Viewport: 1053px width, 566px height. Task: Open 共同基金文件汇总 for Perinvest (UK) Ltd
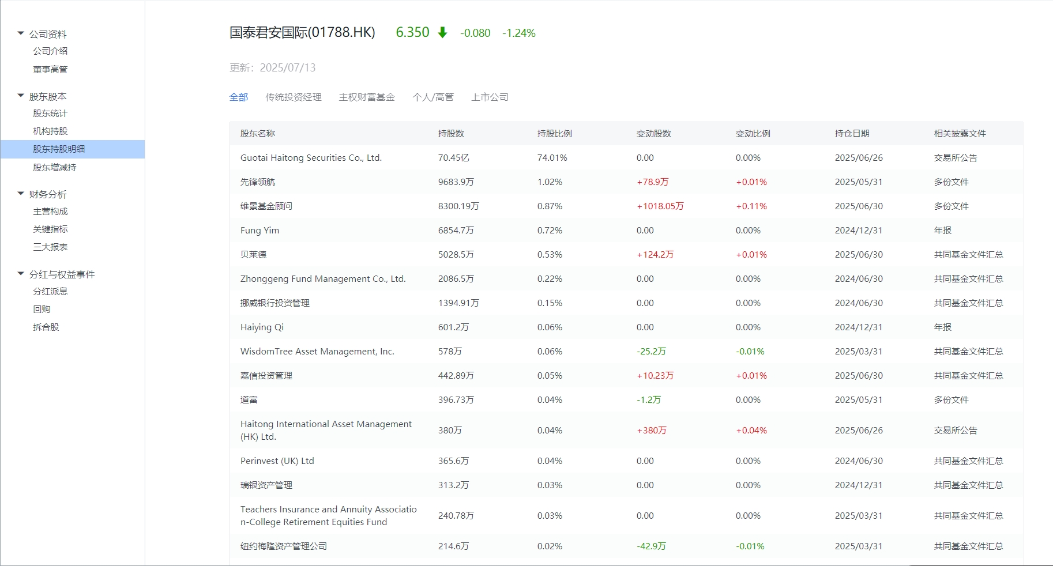pyautogui.click(x=969, y=461)
